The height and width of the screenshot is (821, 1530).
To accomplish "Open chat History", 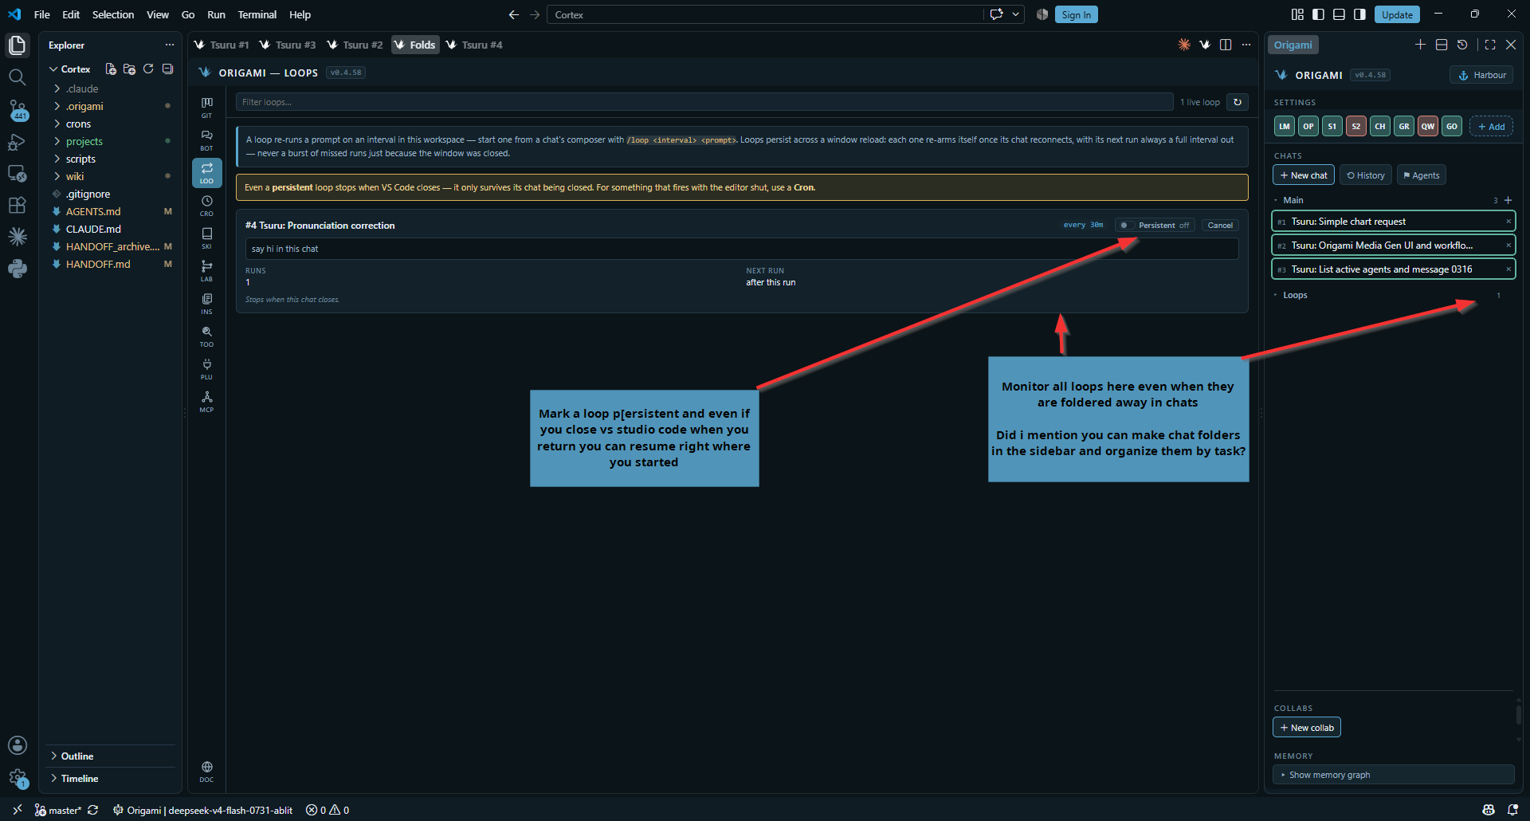I will tap(1366, 175).
